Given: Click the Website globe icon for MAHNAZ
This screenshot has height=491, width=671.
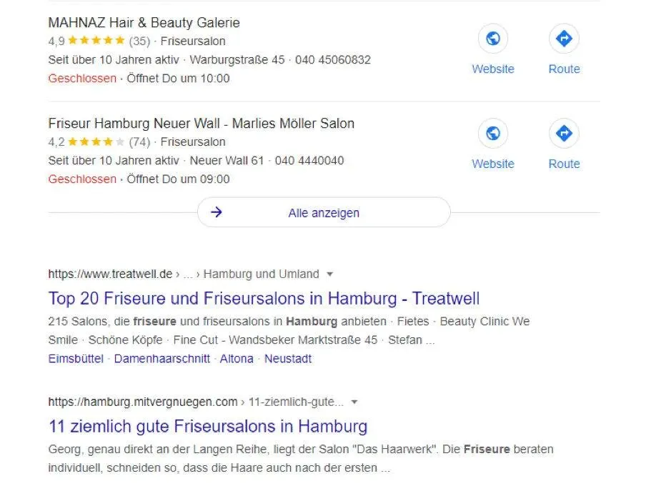Looking at the screenshot, I should 493,39.
